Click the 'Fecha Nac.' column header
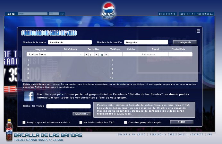Screen dimensions: 222x144 94,49
